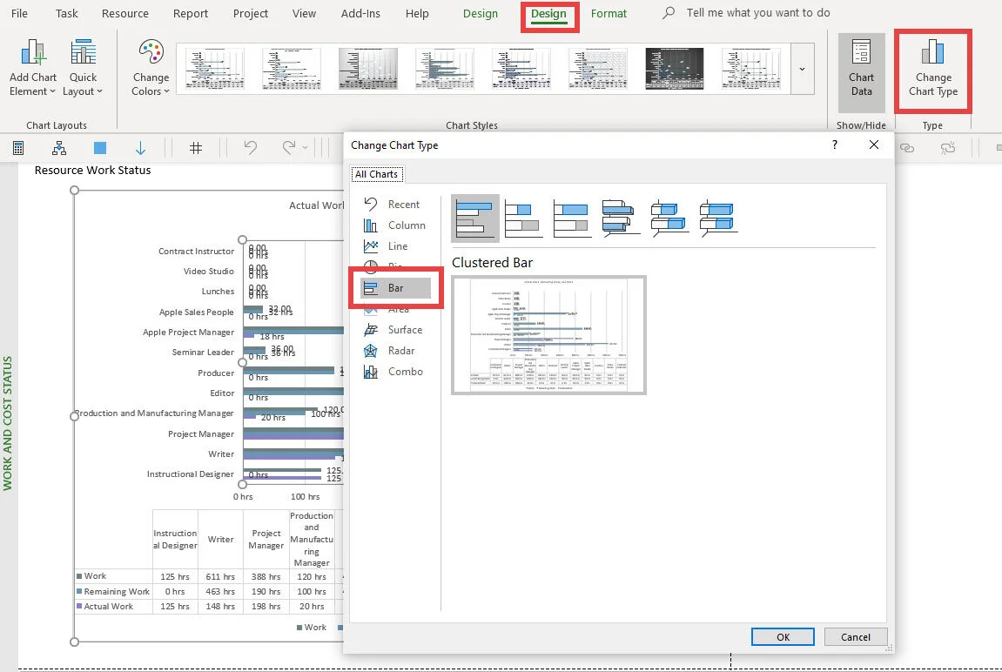This screenshot has height=672, width=1002.
Task: Select Column in chart type list
Action: [395, 225]
